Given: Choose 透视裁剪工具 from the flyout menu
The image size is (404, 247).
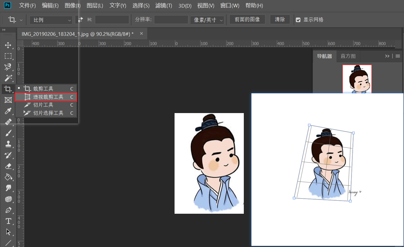Looking at the screenshot, I should tap(48, 97).
